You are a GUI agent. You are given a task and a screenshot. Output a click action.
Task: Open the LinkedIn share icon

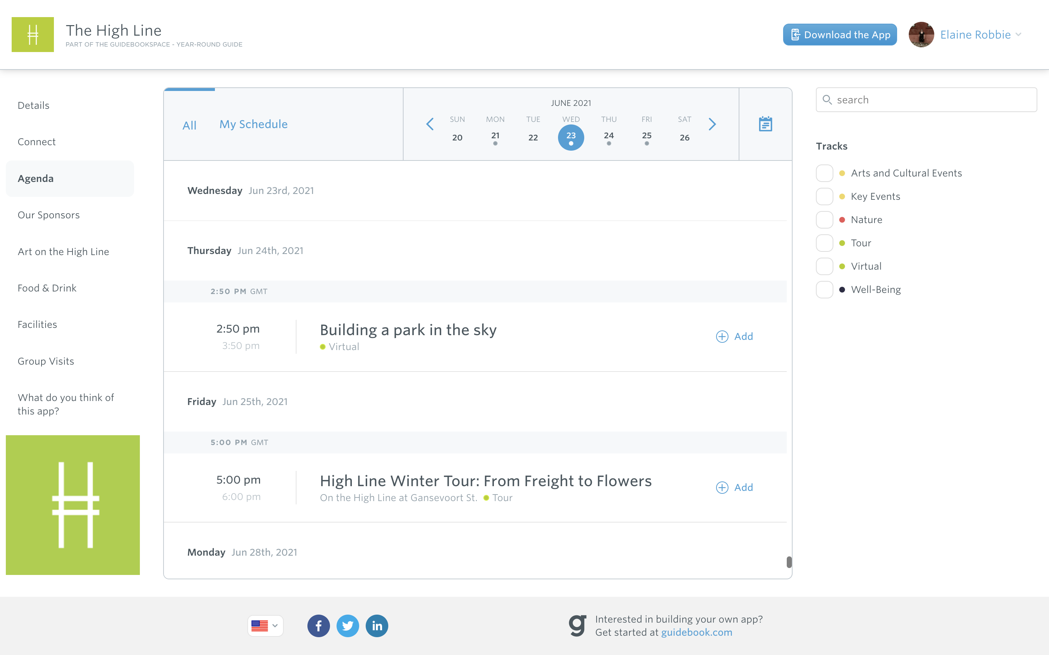point(377,626)
